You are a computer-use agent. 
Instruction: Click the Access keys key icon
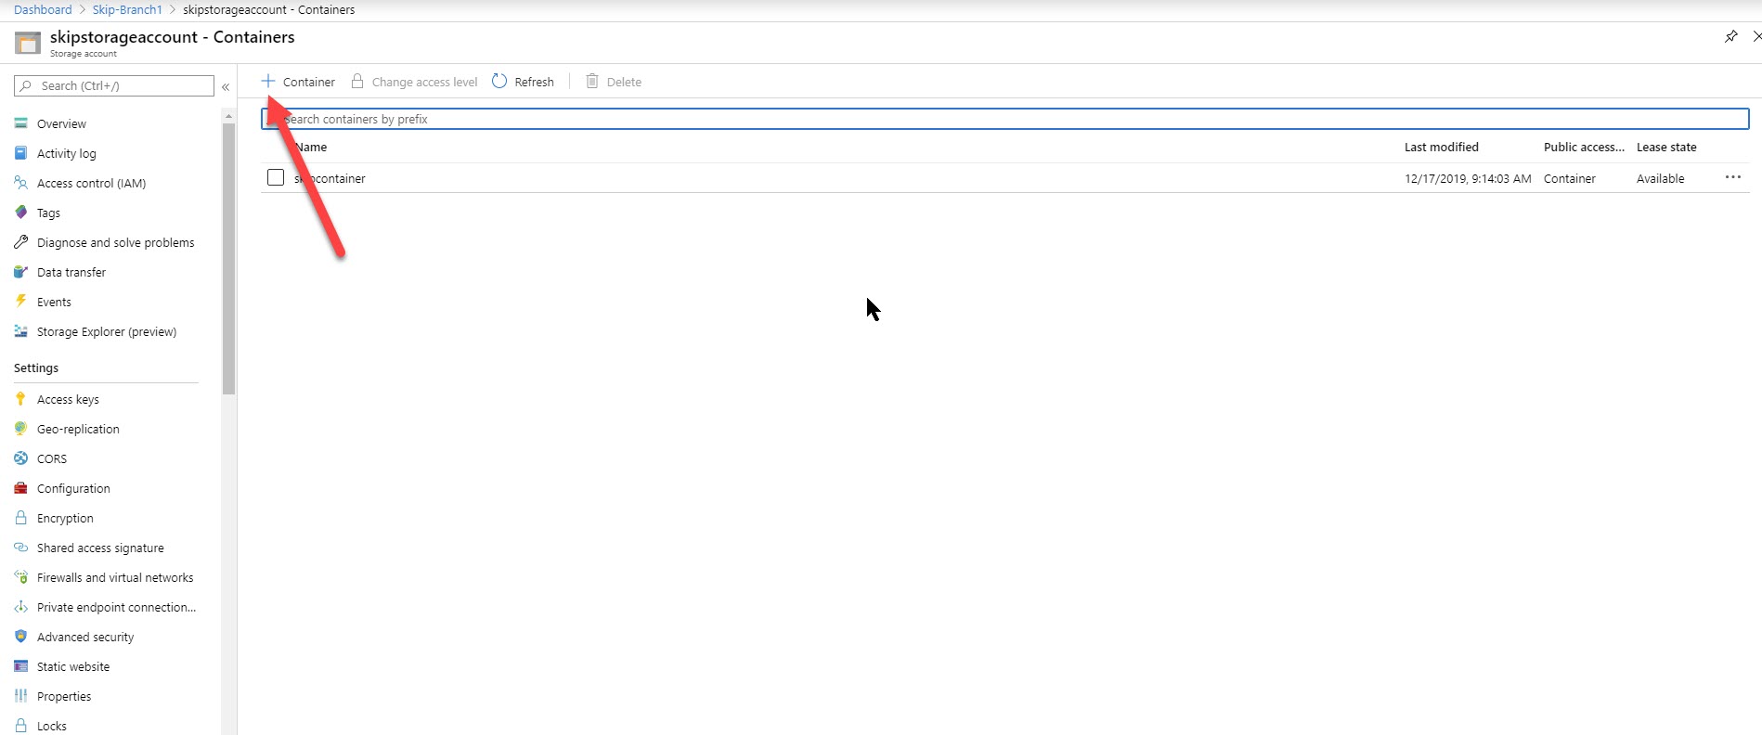click(20, 399)
